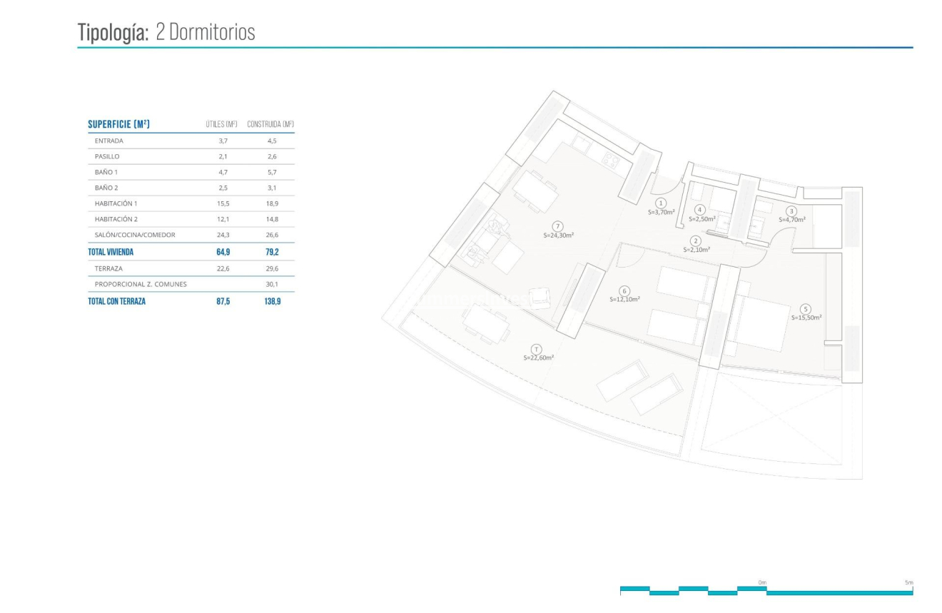This screenshot has height=613, width=942.
Task: Click room marker 5 on the floor plan
Action: [x=806, y=309]
